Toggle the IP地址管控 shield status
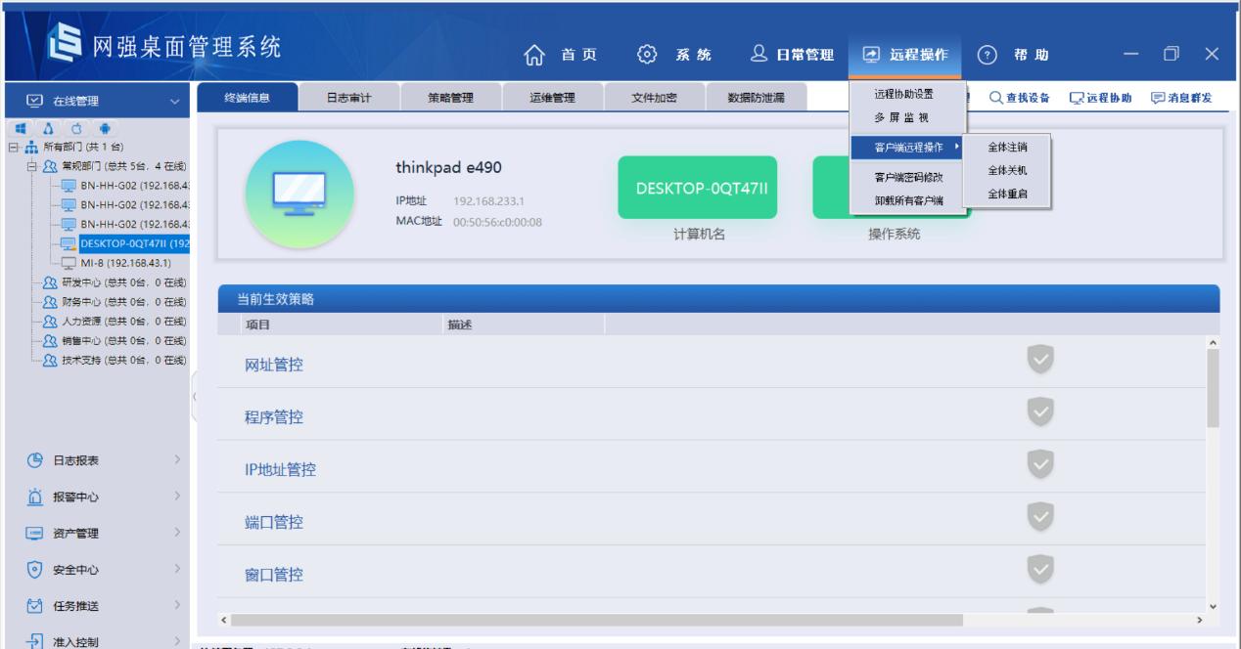The image size is (1241, 649). click(x=1039, y=463)
